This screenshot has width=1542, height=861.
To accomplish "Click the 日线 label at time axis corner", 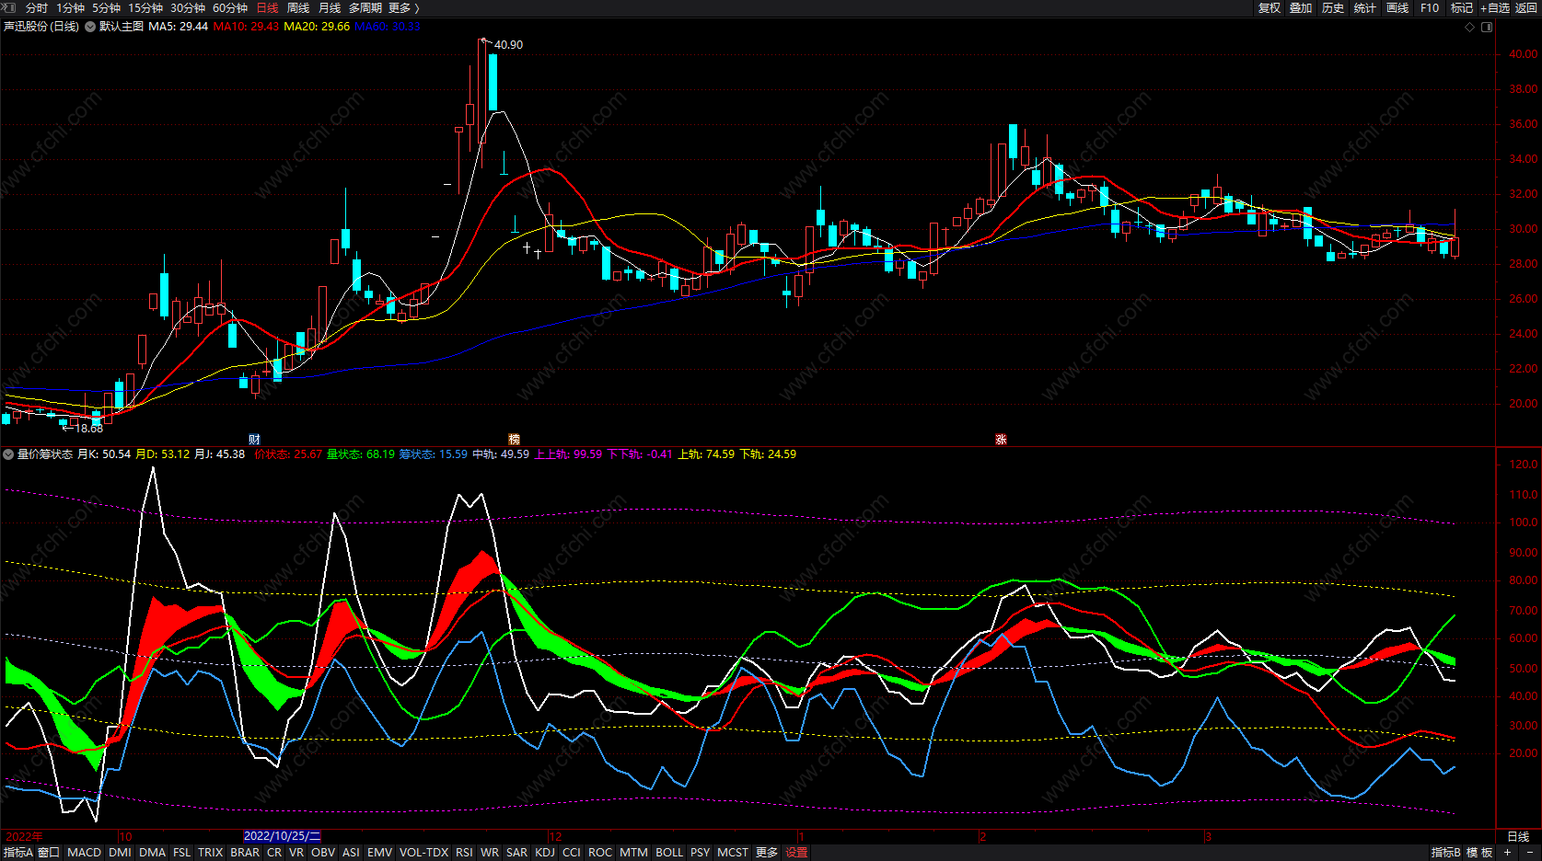I will (x=1518, y=836).
